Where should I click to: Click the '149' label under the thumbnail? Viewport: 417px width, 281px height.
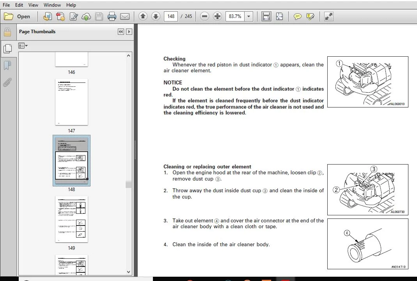click(71, 248)
